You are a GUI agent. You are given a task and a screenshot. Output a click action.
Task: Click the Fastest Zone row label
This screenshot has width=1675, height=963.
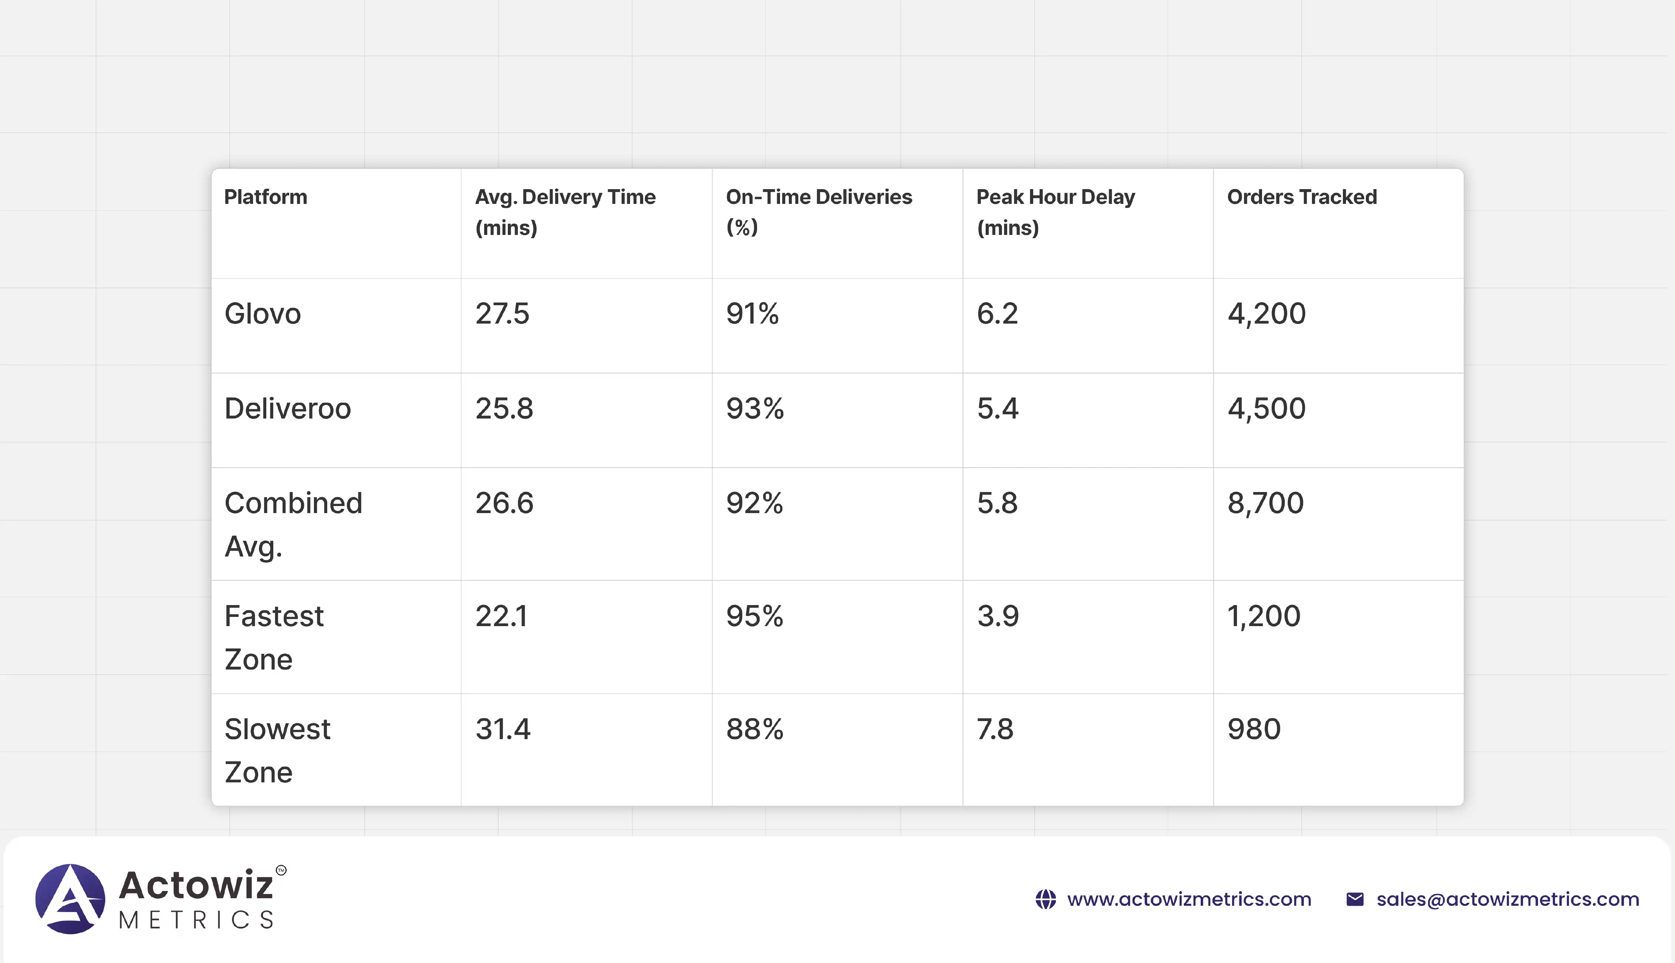274,637
